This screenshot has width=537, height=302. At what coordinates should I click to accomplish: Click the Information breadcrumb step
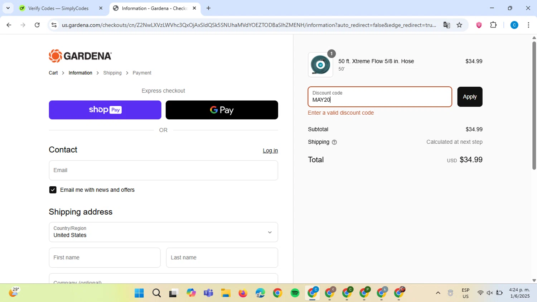click(80, 73)
